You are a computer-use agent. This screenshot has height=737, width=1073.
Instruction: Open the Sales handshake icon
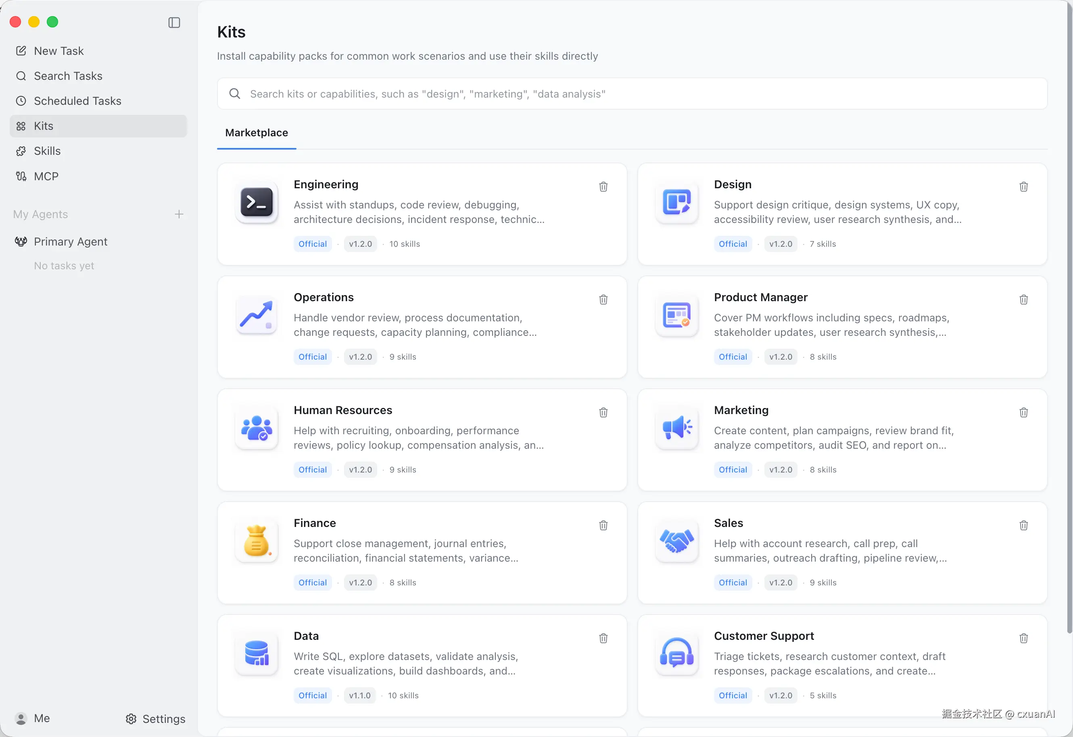point(677,541)
